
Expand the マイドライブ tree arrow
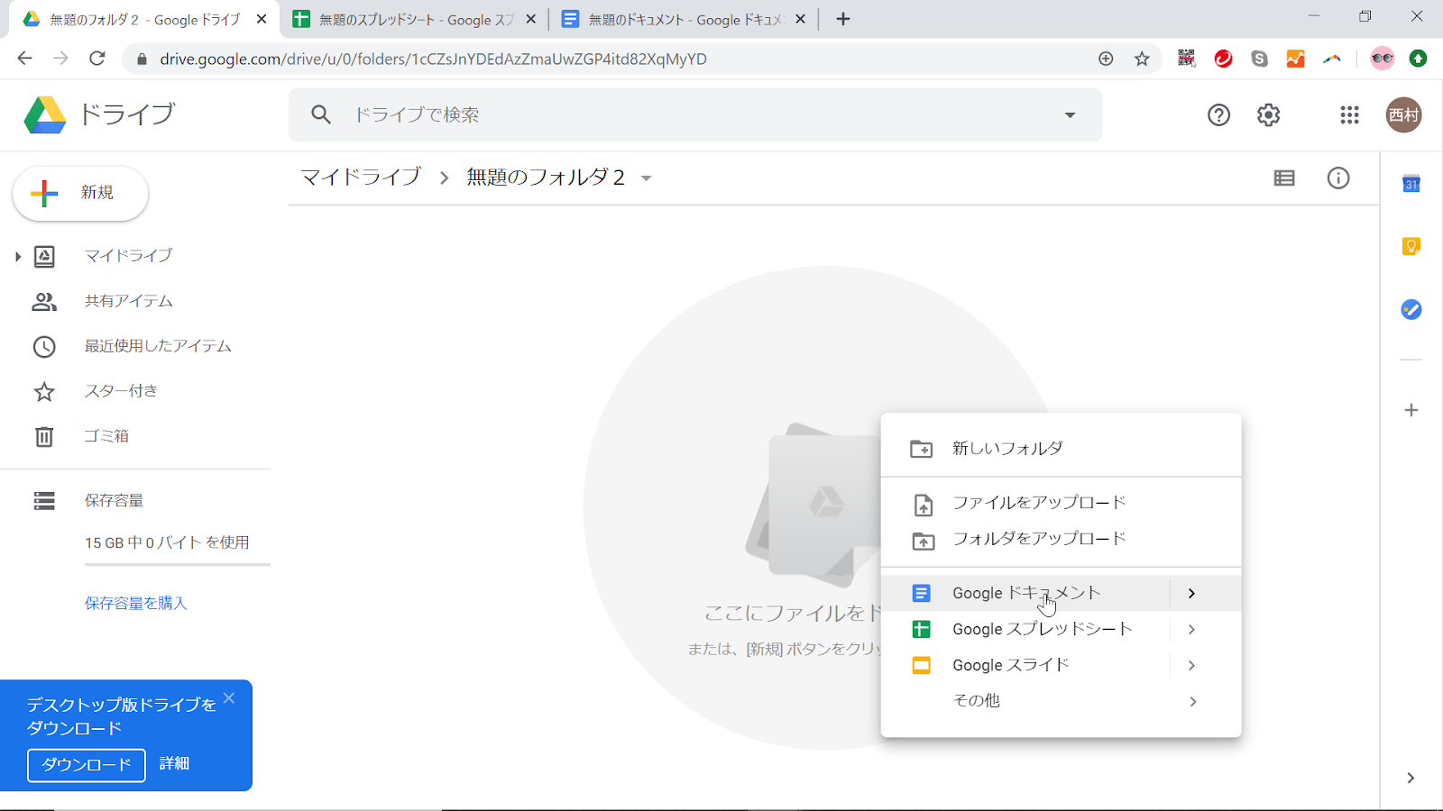17,257
